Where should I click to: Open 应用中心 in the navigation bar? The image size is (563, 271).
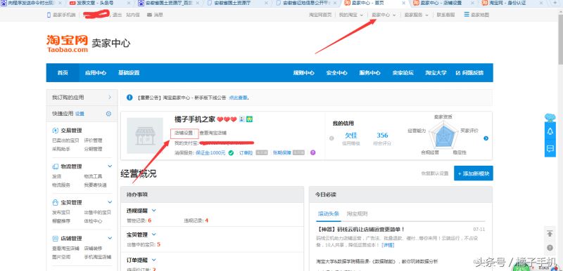[96, 73]
